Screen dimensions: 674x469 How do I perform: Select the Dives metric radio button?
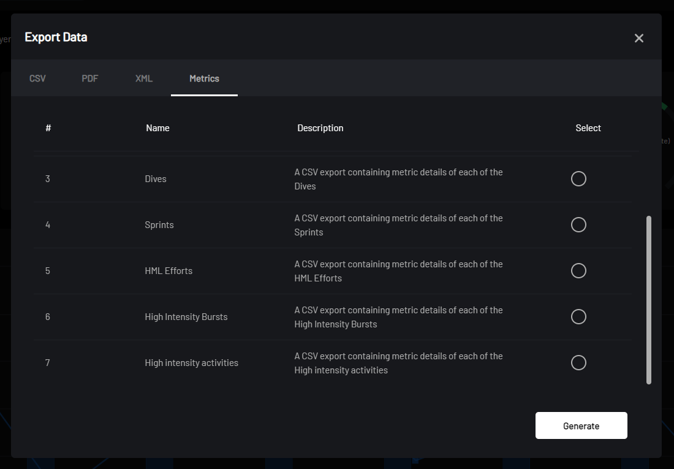[578, 178]
